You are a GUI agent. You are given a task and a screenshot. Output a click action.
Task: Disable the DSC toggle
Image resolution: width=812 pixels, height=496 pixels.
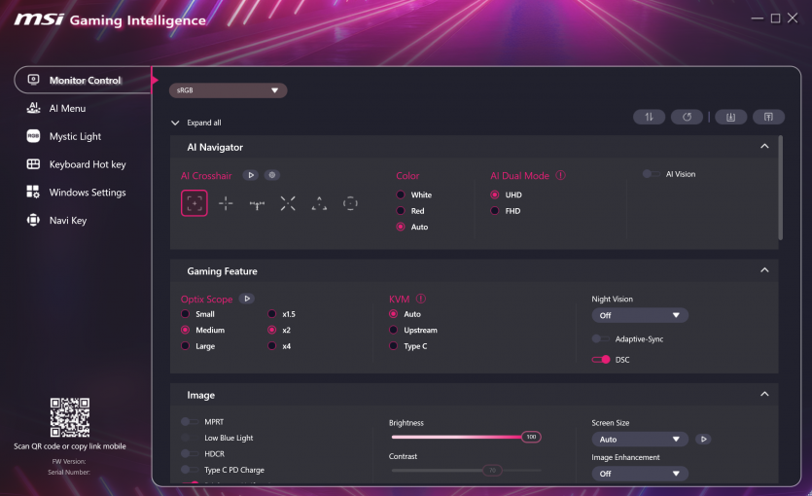601,360
